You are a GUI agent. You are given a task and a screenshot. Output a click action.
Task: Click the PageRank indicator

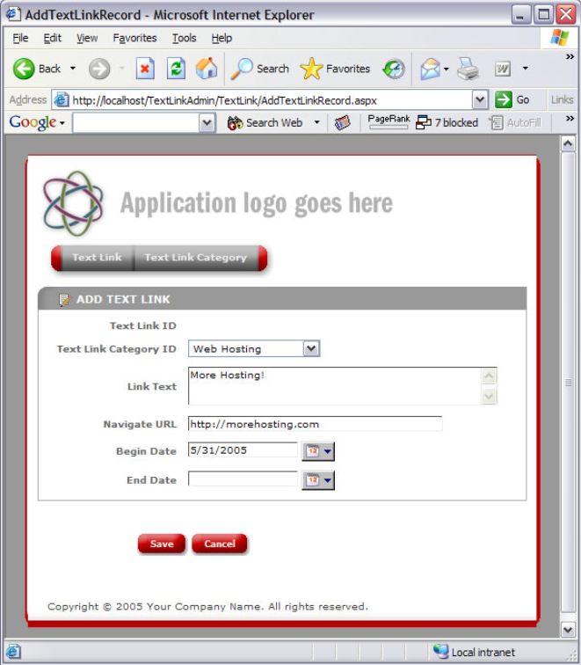(x=389, y=121)
